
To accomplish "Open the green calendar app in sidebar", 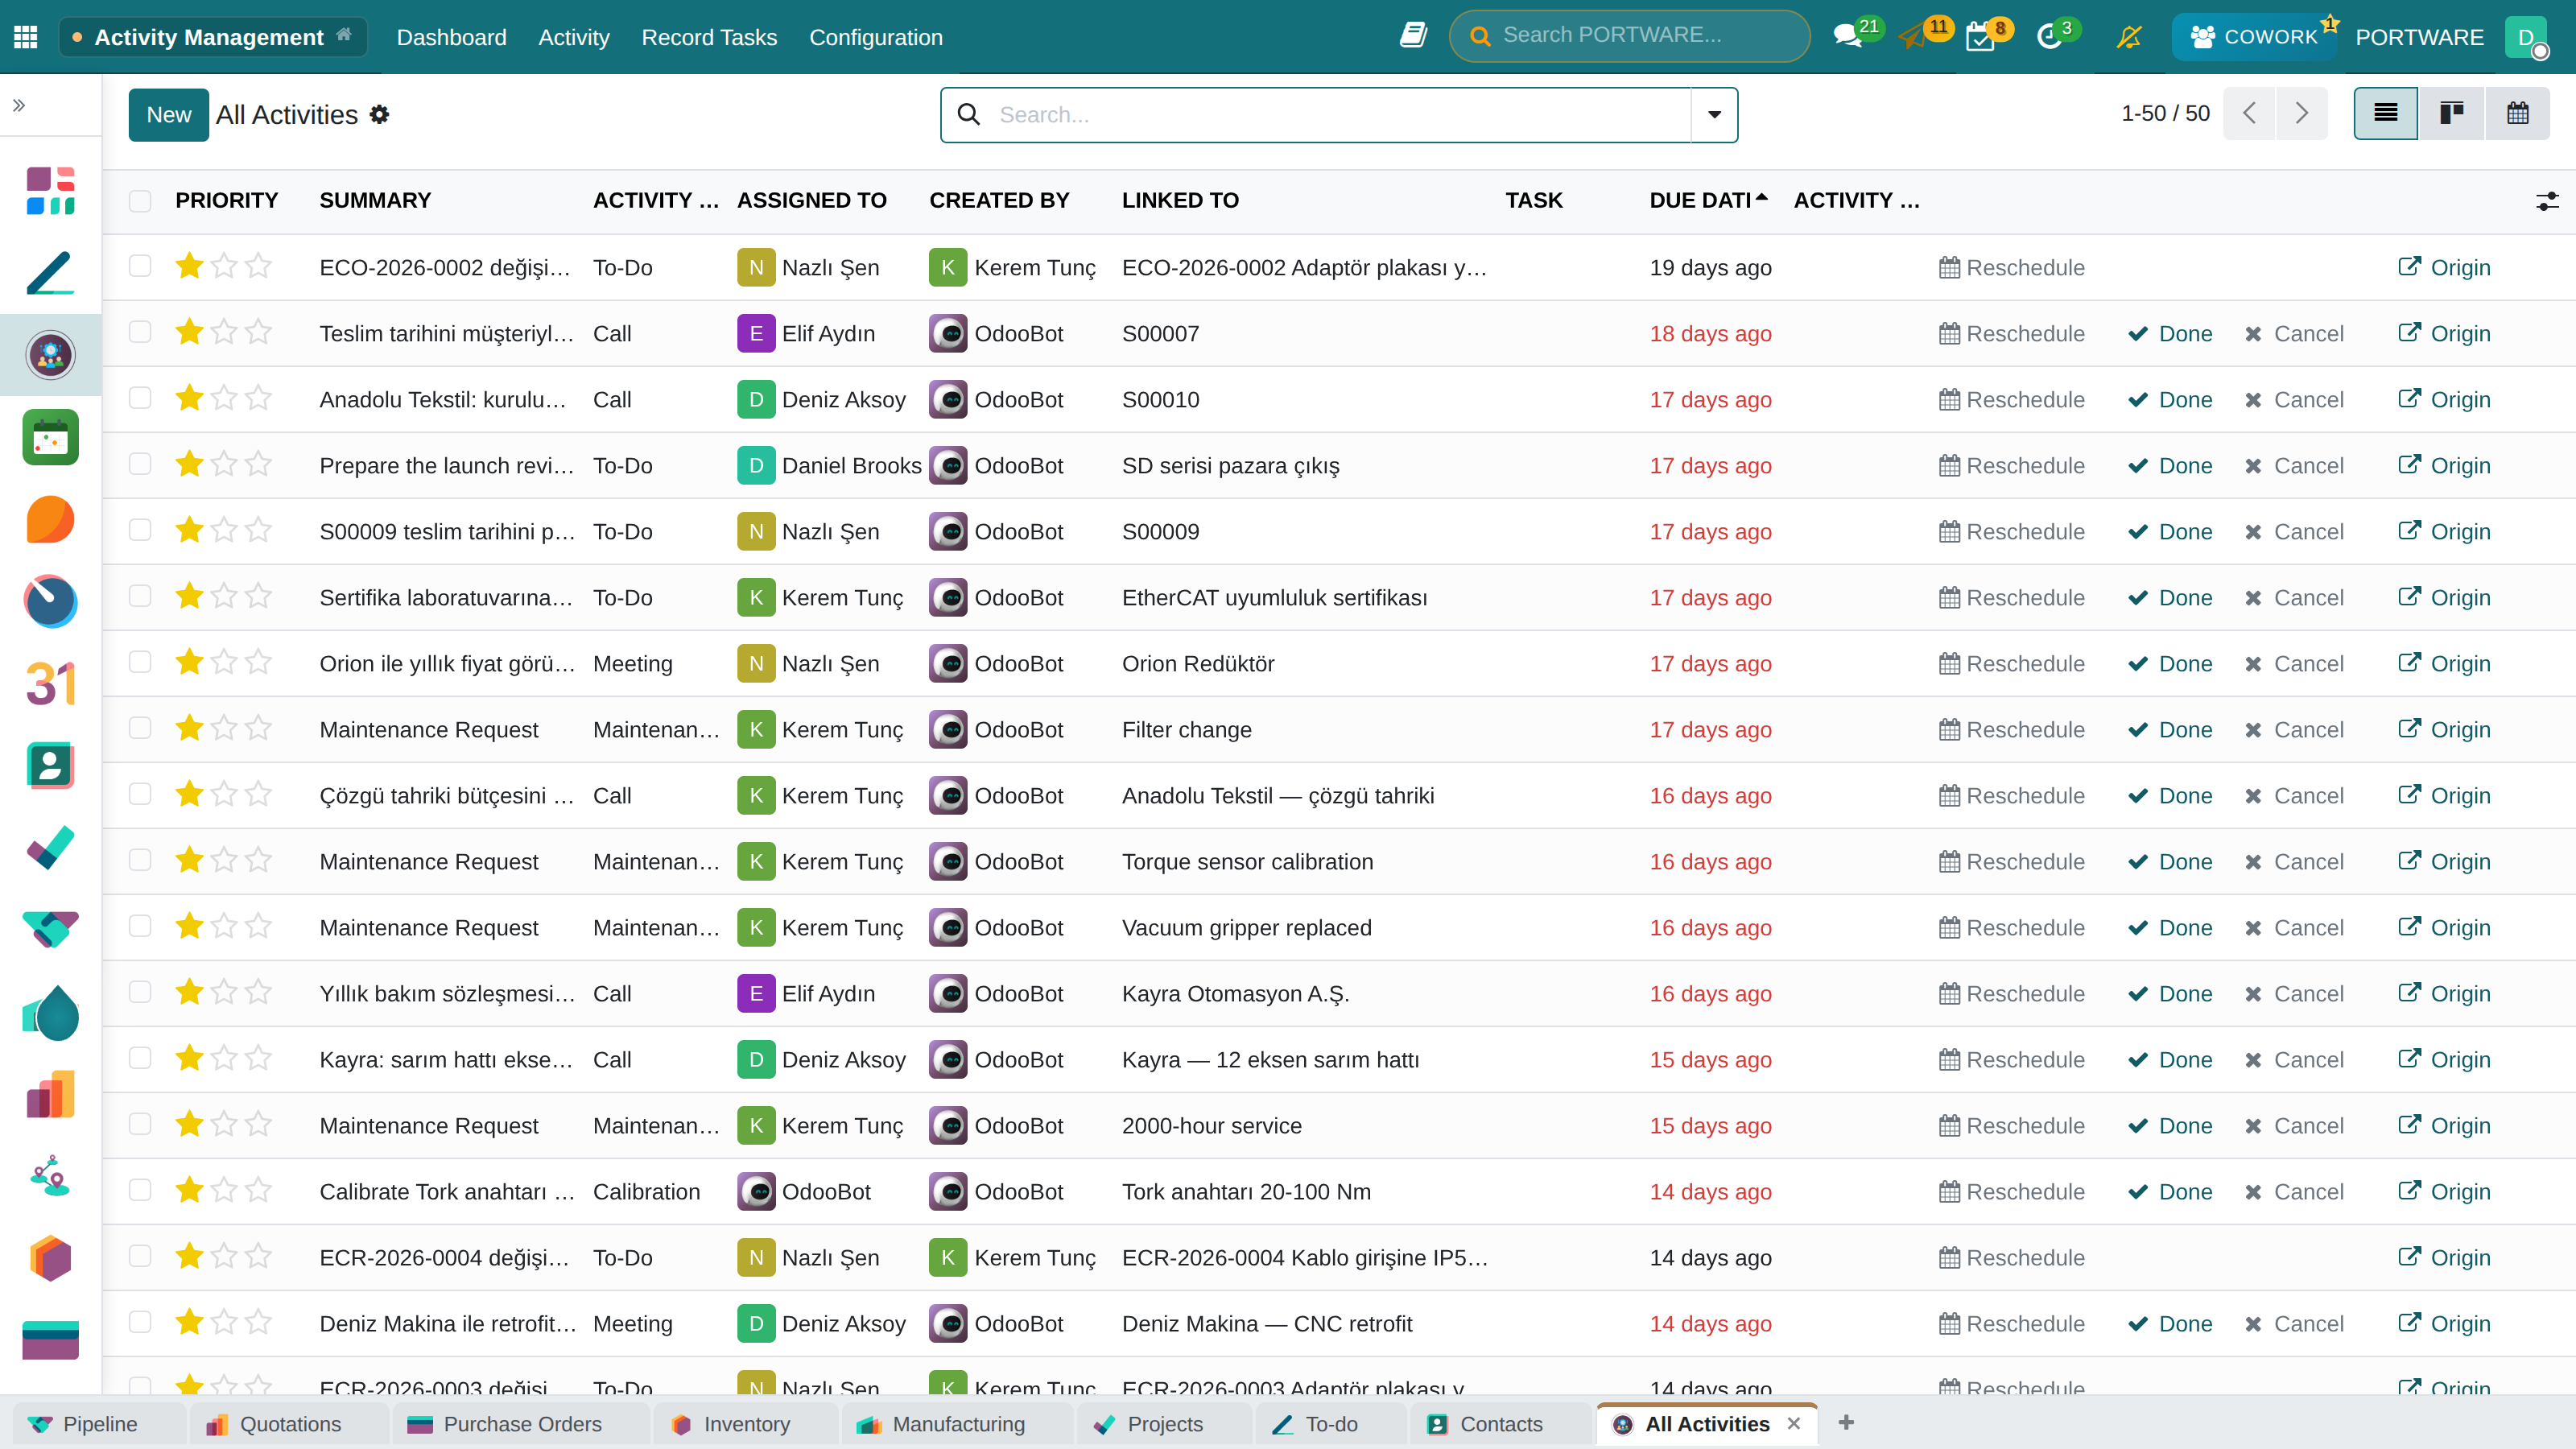I will (x=50, y=437).
